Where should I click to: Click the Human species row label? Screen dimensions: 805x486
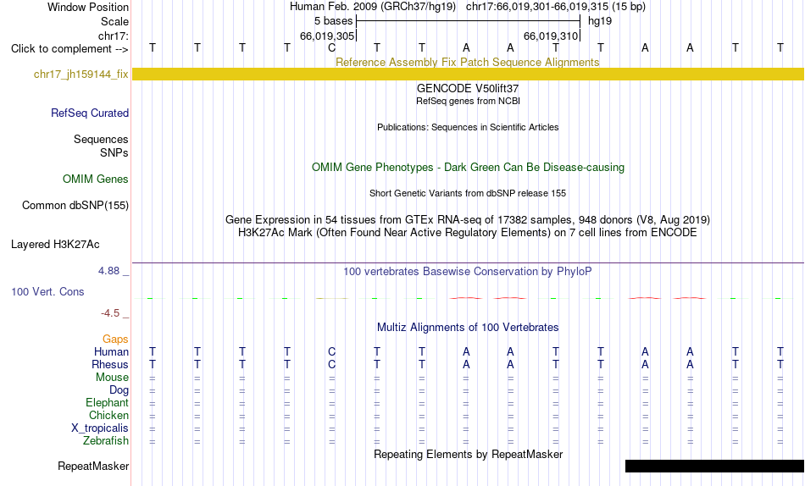click(111, 352)
